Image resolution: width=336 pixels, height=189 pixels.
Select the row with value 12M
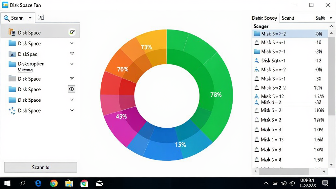point(290,88)
